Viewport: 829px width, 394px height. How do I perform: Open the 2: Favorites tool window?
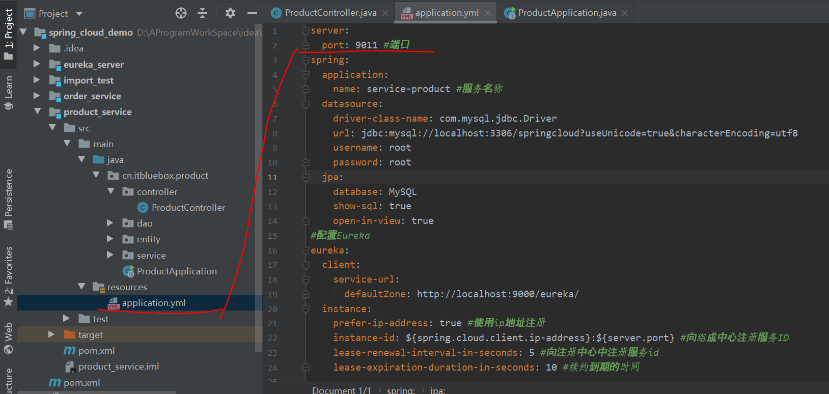click(x=9, y=276)
